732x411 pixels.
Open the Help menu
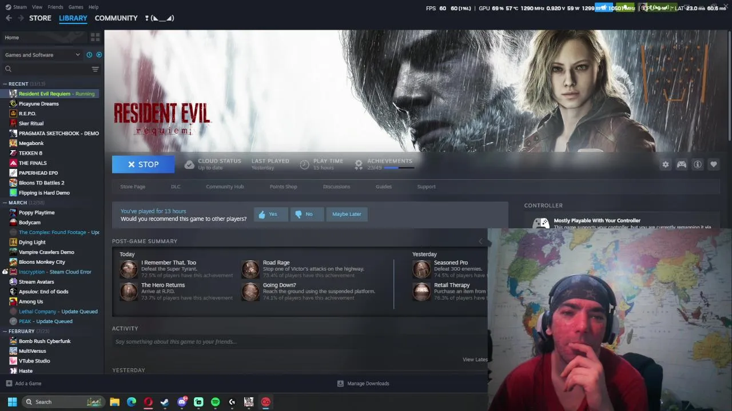93,7
